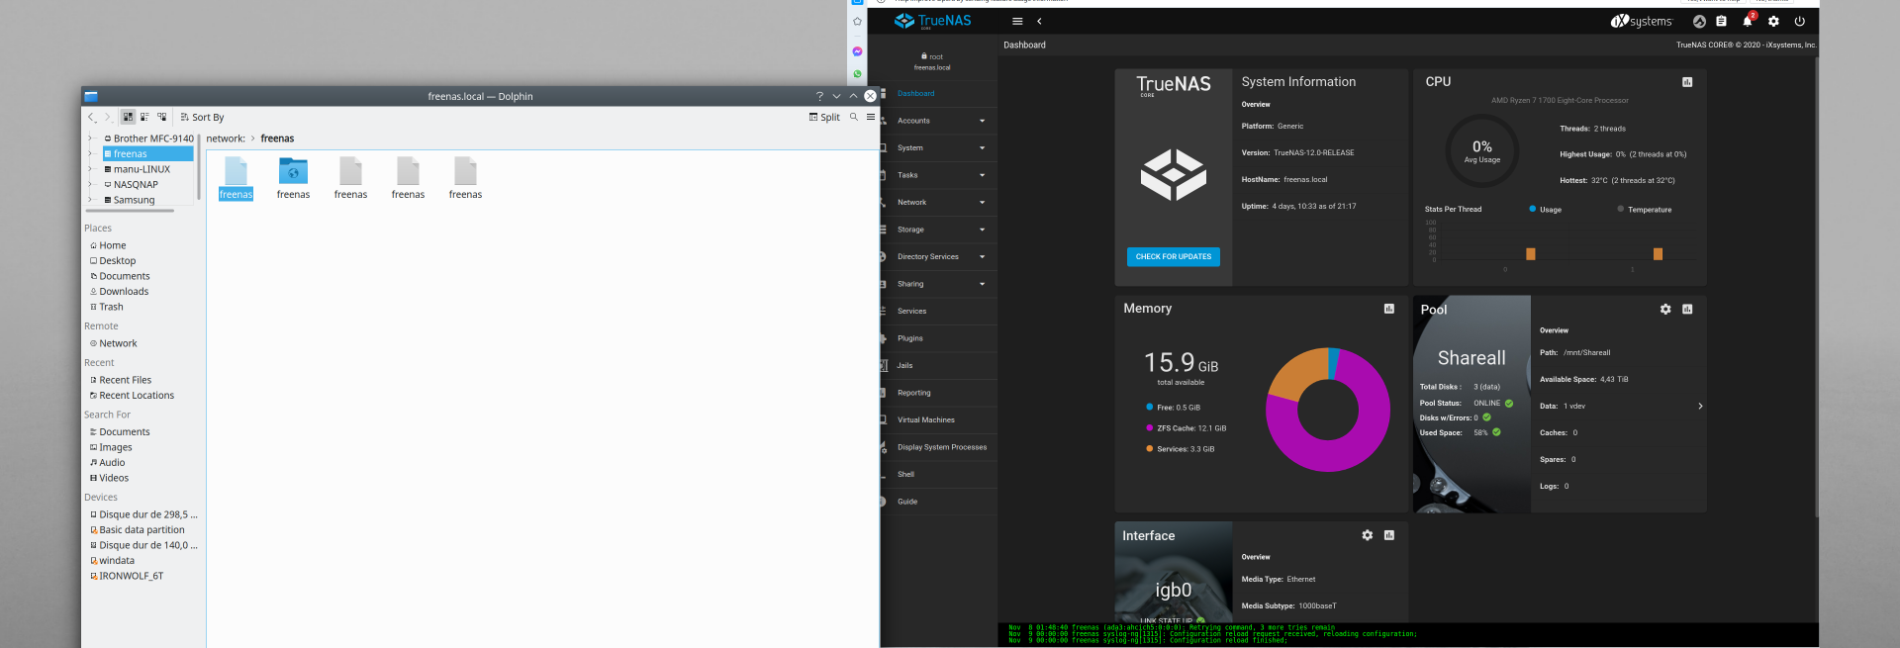Click the CHECK FOR UPDATES button
The width and height of the screenshot is (1900, 648).
pos(1174,256)
